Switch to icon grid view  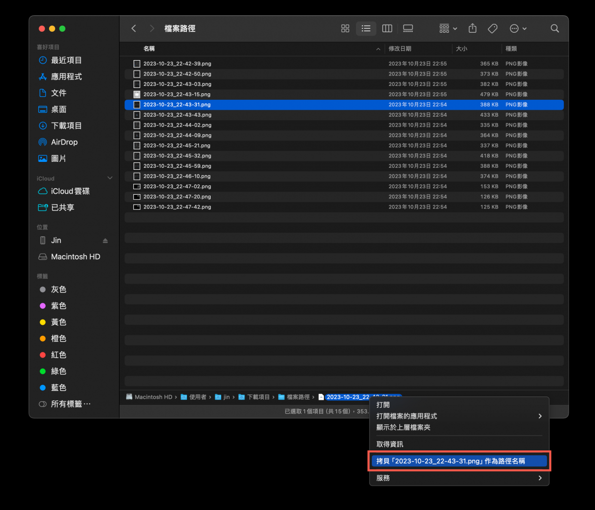[x=345, y=28]
